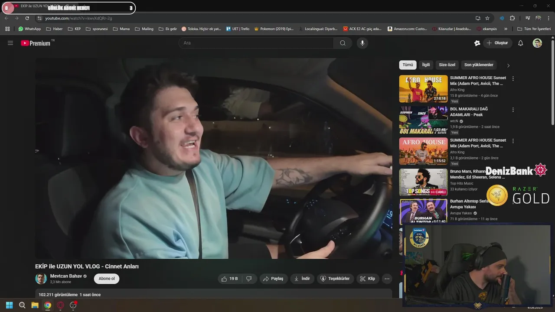Open Opera browser from the taskbar
This screenshot has width=555, height=312.
pyautogui.click(x=60, y=305)
